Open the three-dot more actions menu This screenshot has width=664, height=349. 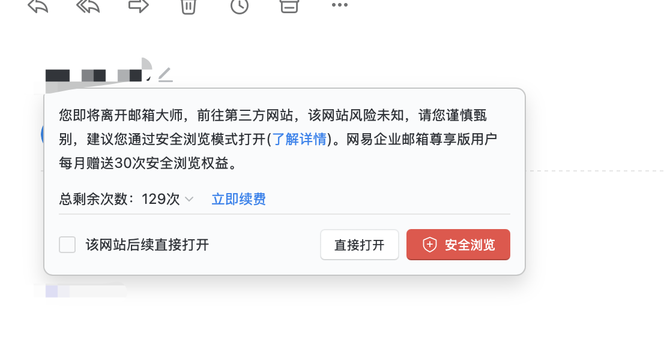(x=340, y=5)
